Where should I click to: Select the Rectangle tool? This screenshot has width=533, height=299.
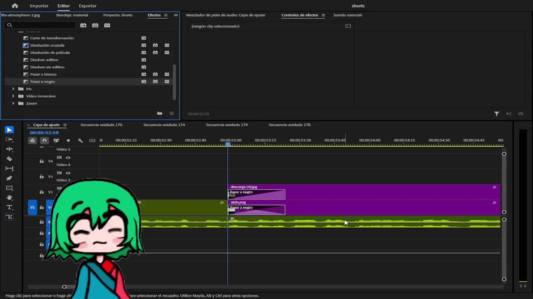(x=9, y=188)
